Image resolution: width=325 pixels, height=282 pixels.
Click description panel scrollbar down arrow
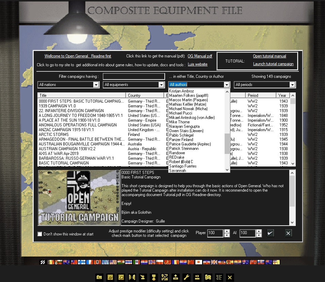coord(292,223)
